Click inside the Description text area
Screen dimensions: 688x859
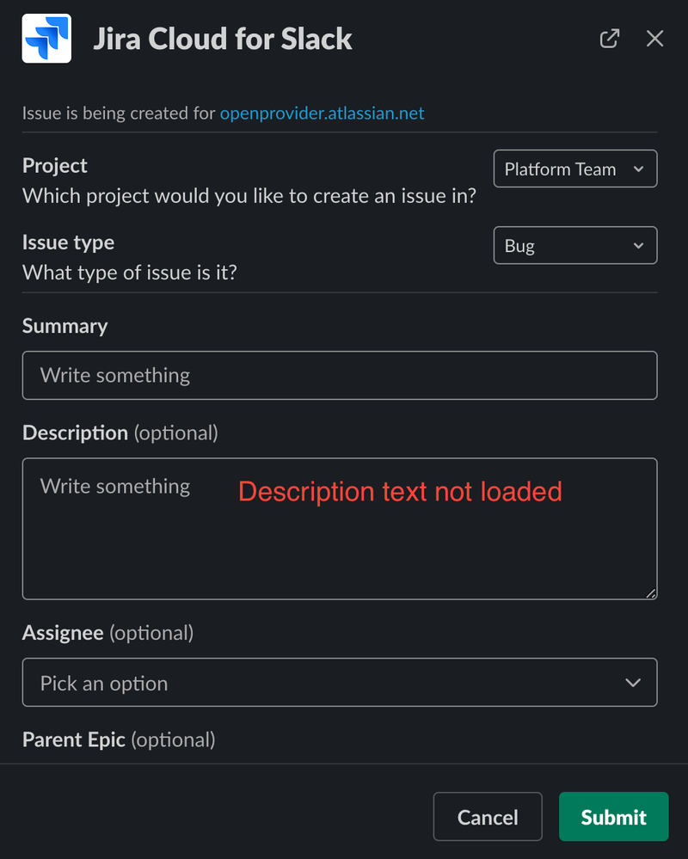pos(340,529)
